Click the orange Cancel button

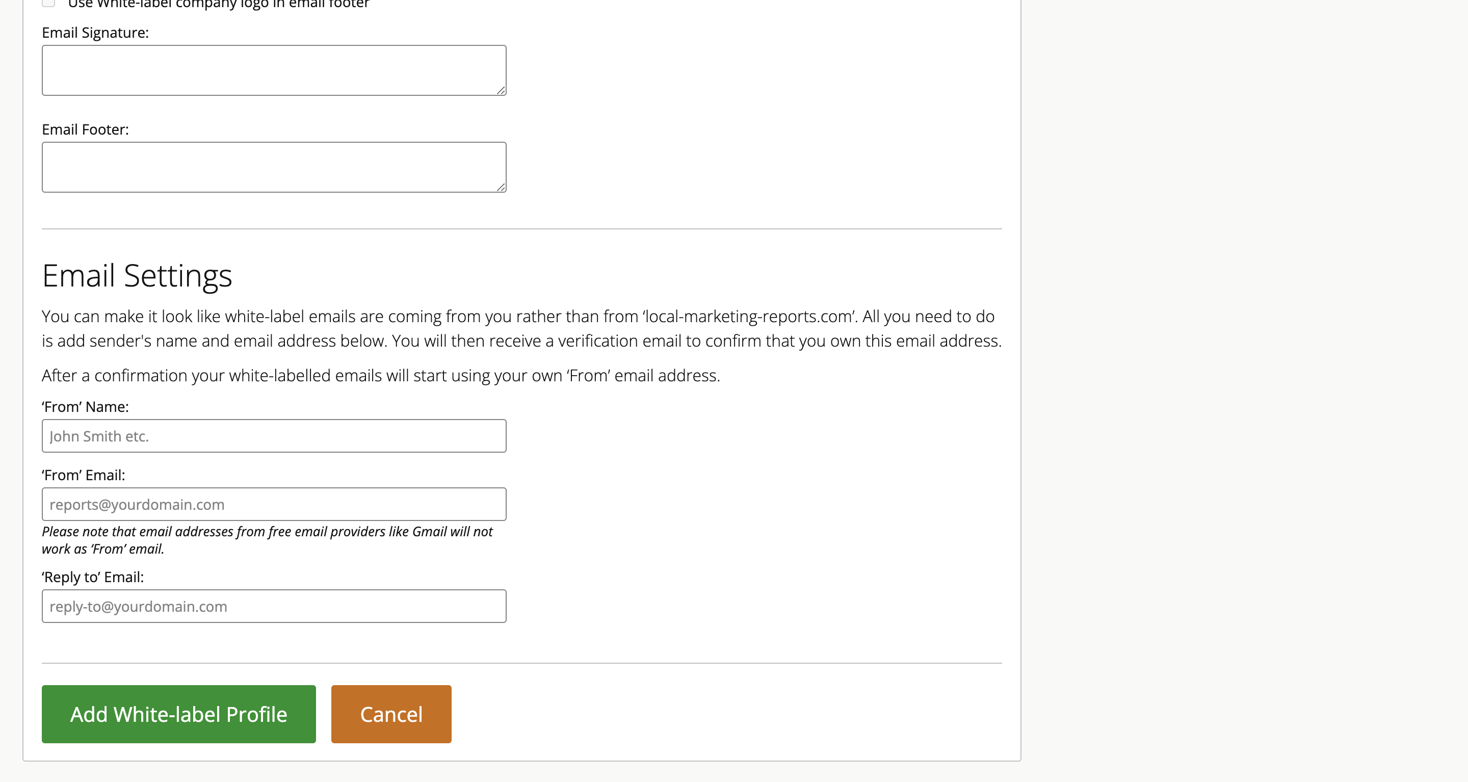tap(391, 714)
